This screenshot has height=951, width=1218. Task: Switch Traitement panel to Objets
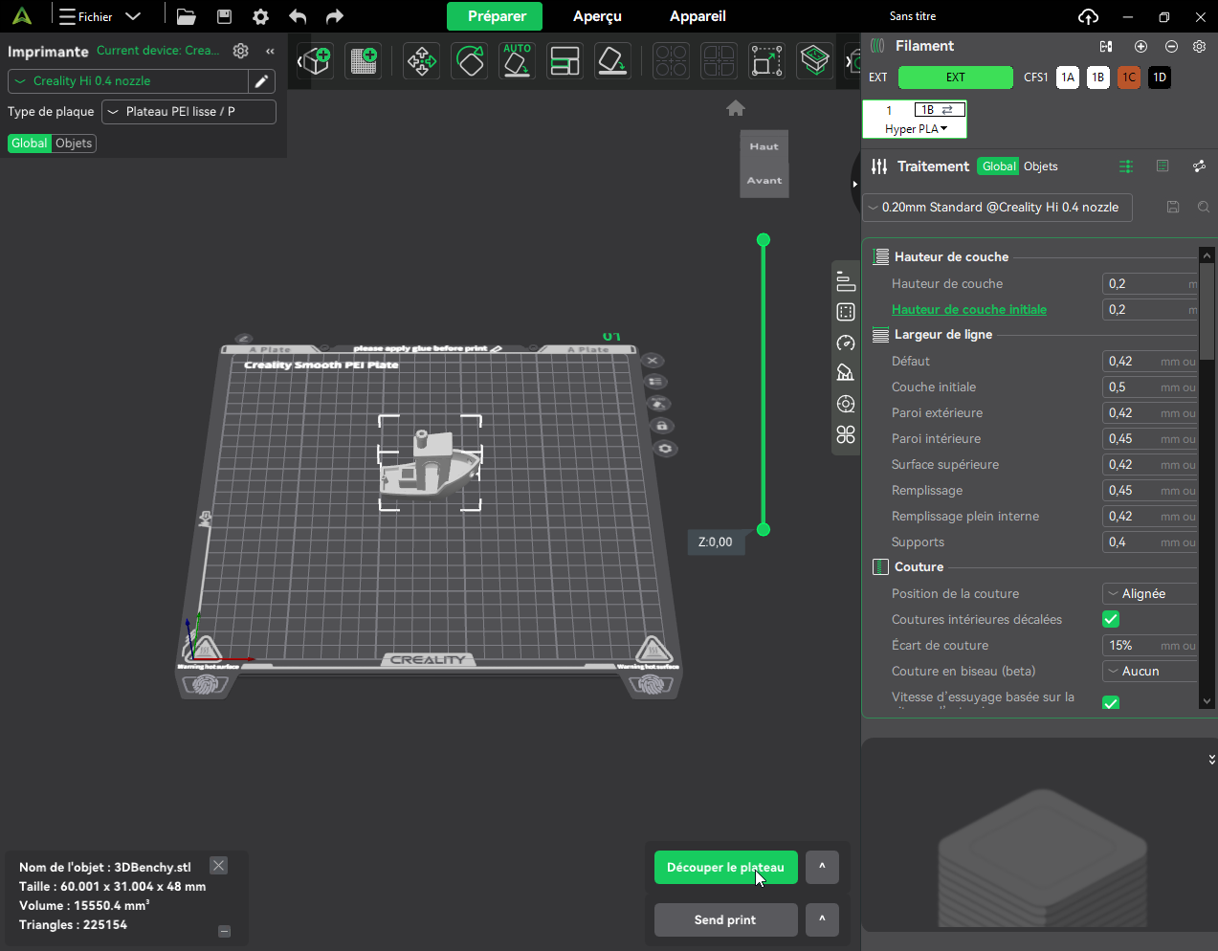[1040, 166]
